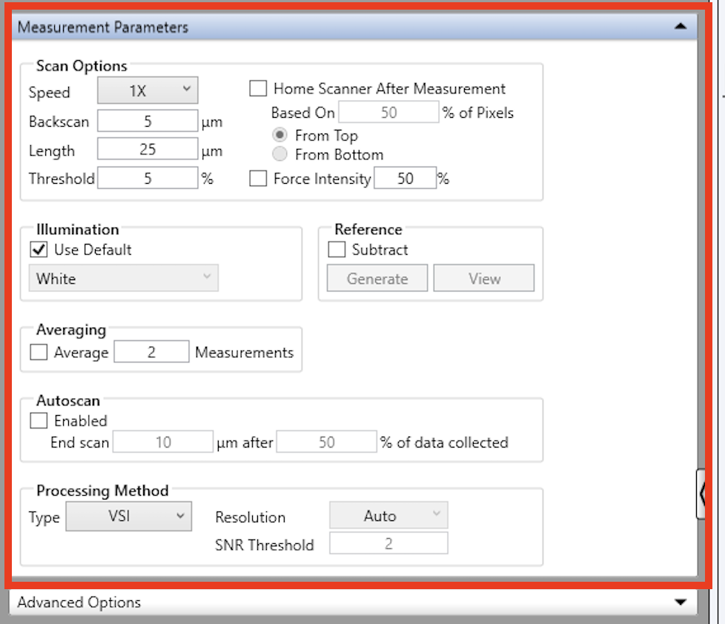The image size is (725, 624).
Task: Click the Backscan value field
Action: coord(147,121)
